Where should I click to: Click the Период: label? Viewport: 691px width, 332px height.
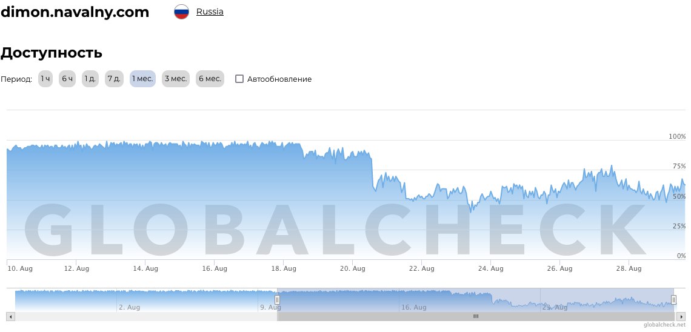[16, 79]
